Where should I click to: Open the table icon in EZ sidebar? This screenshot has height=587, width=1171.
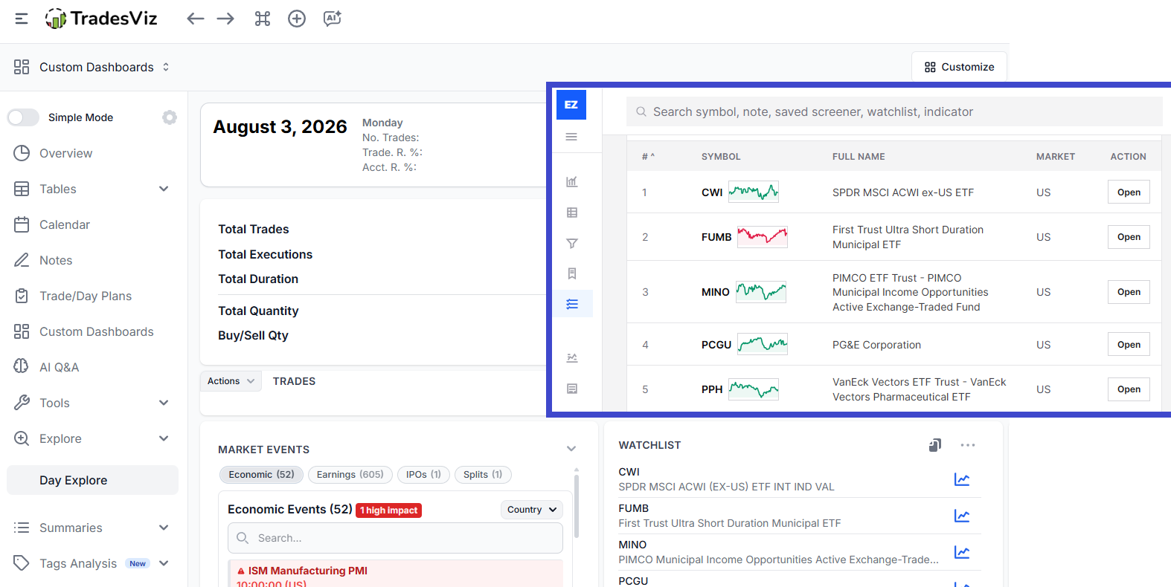click(572, 213)
